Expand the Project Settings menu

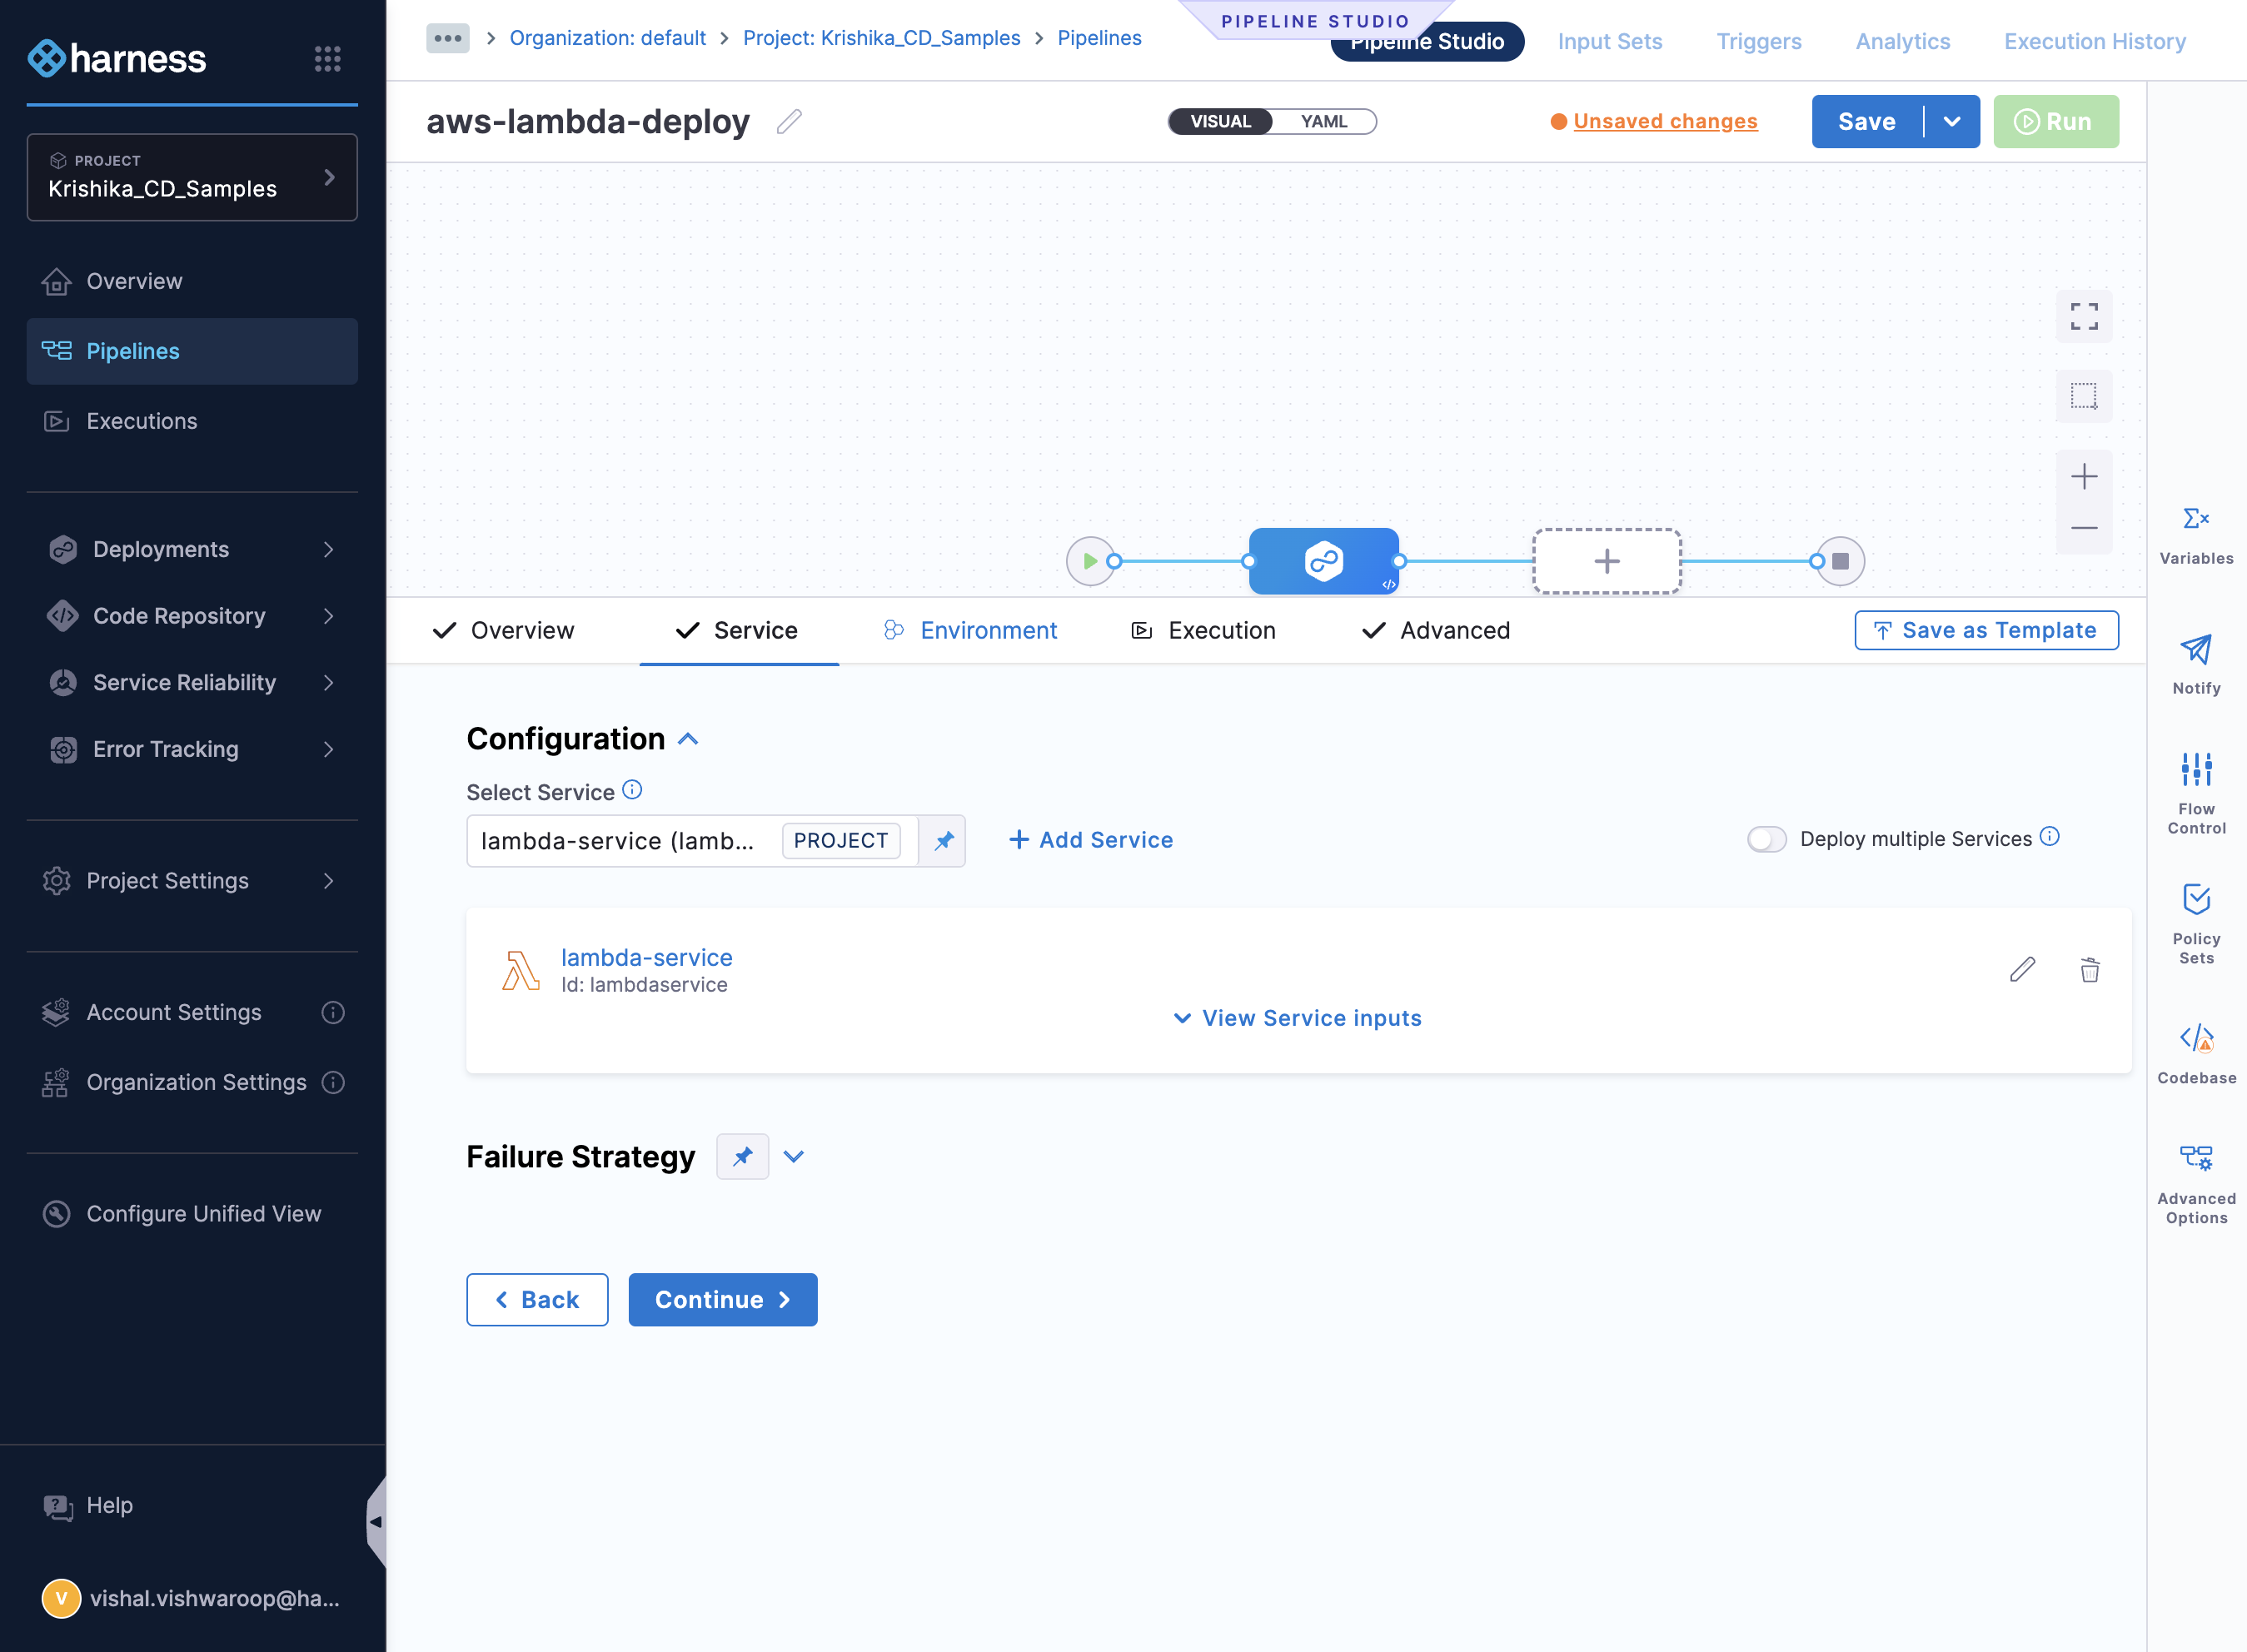[x=192, y=881]
